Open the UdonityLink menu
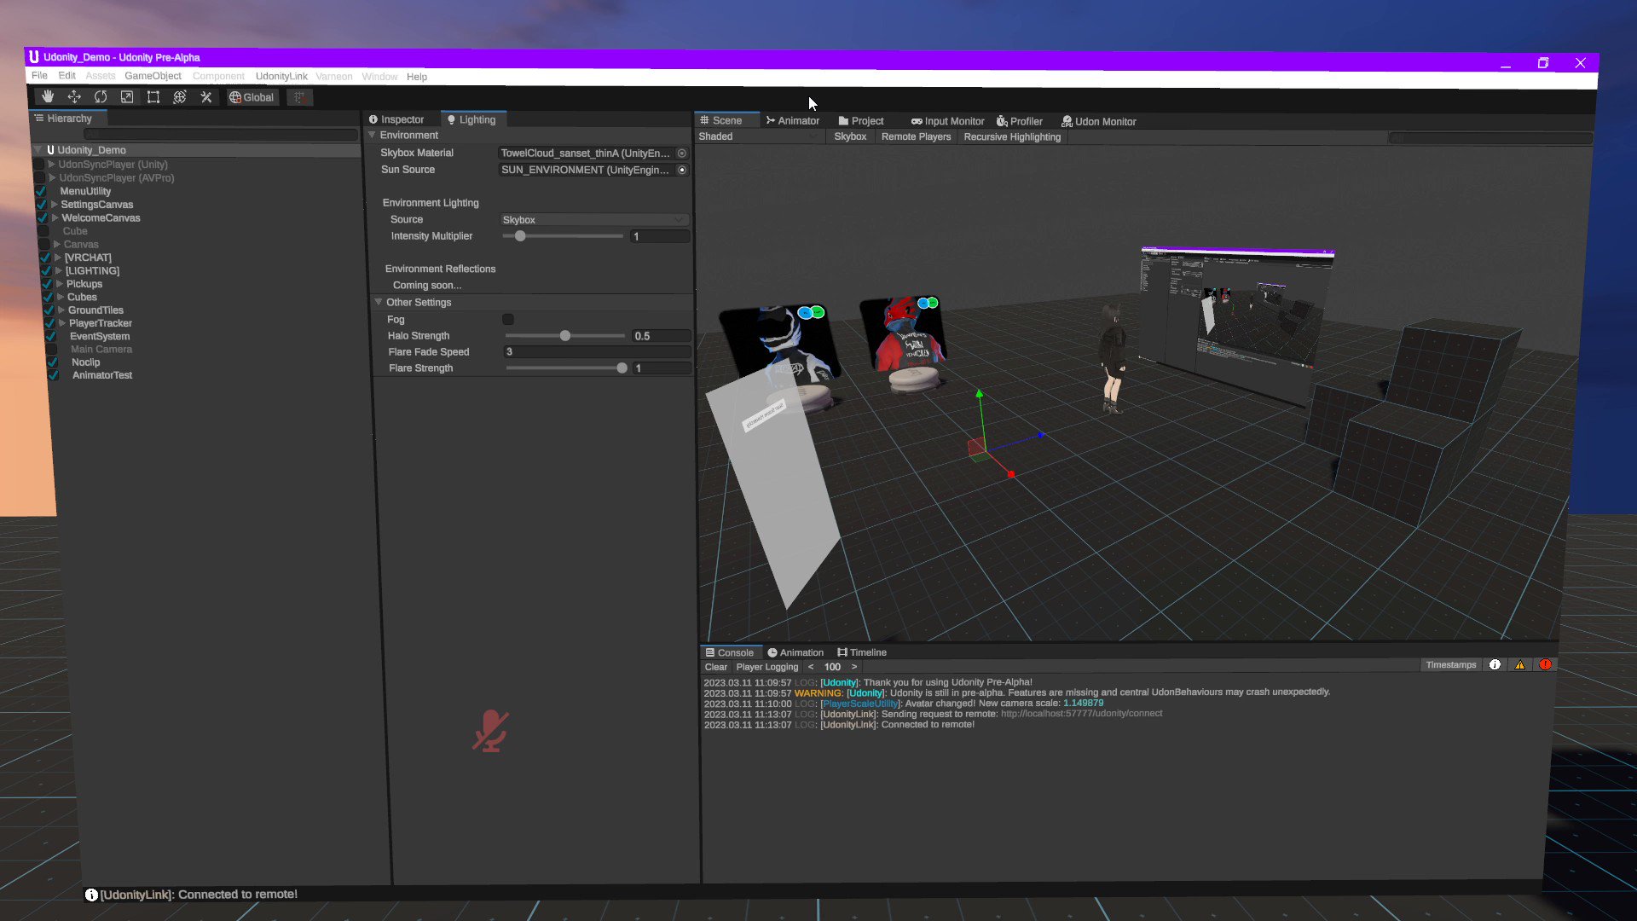 click(281, 77)
